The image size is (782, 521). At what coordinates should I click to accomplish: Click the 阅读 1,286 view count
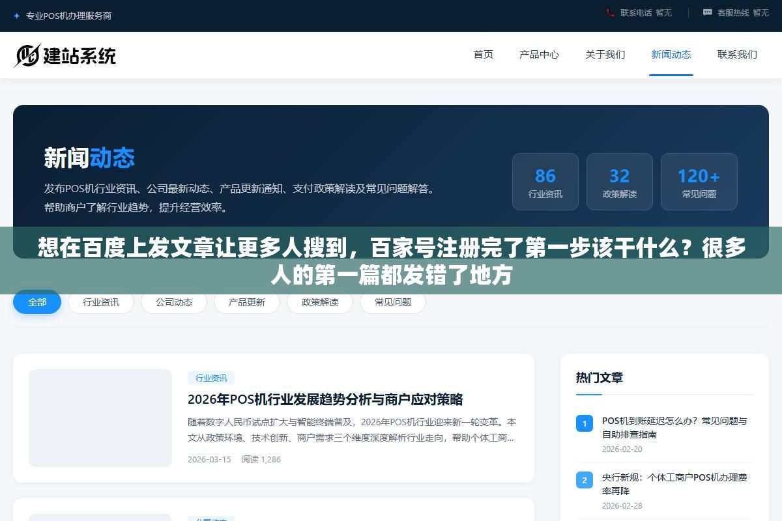pyautogui.click(x=261, y=459)
